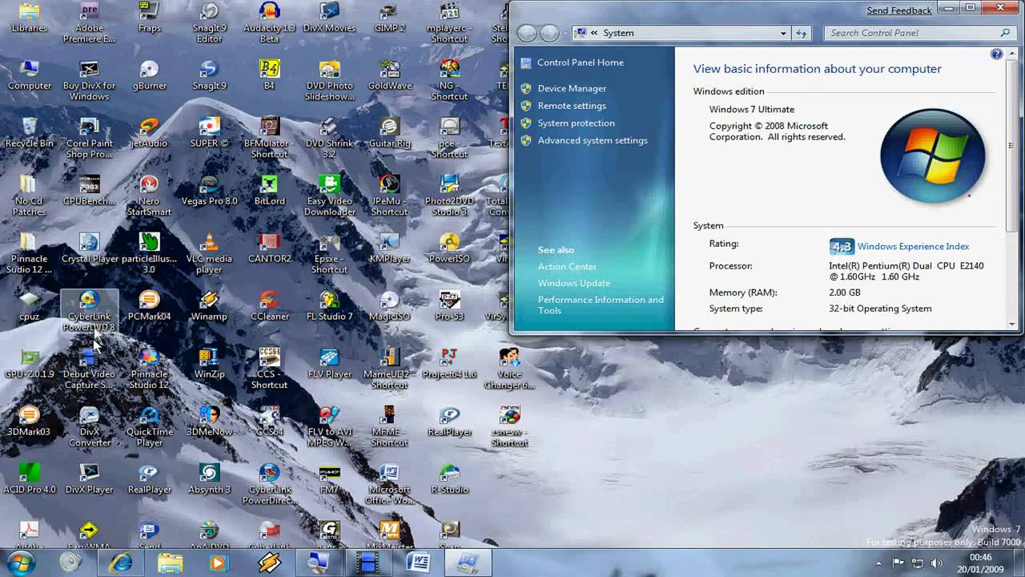Launch Internet Explorer from taskbar
This screenshot has height=577, width=1025.
click(x=122, y=563)
